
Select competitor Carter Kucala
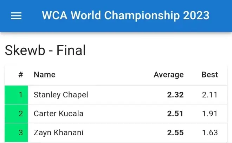pyautogui.click(x=58, y=114)
